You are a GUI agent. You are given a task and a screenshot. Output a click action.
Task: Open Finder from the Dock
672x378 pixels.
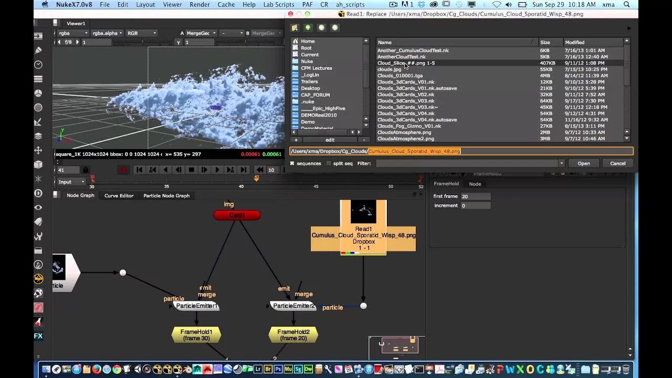coord(46,369)
